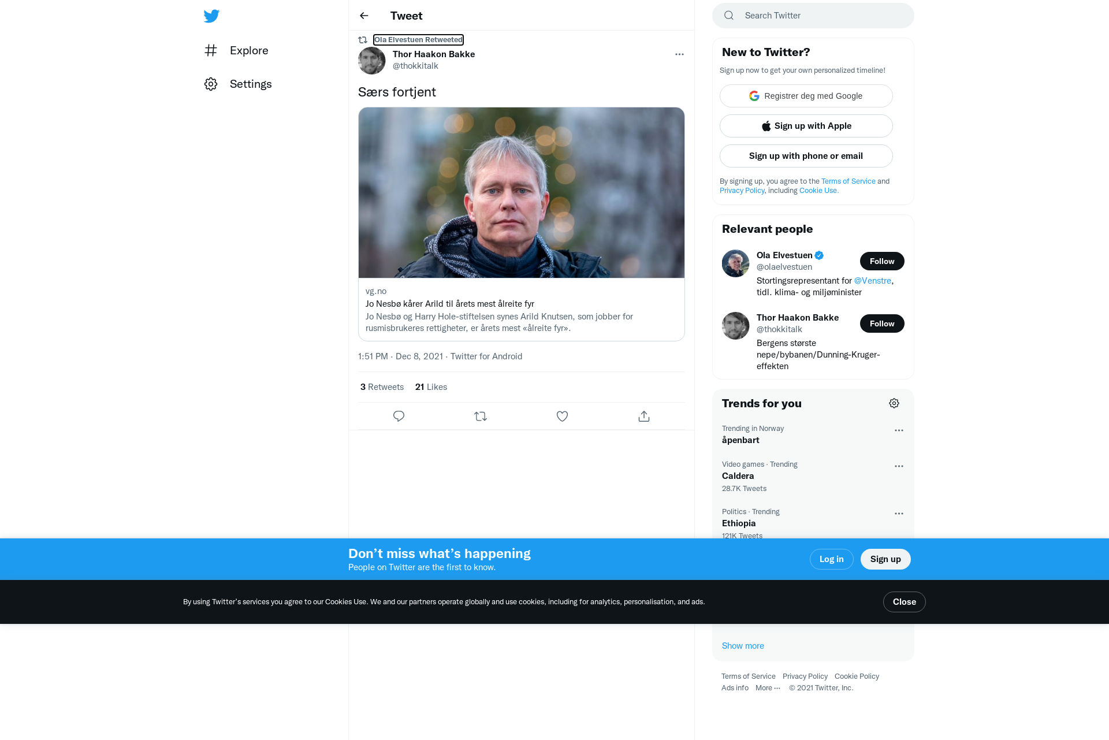The image size is (1109, 740).
Task: Sign up with Apple
Action: pos(806,126)
